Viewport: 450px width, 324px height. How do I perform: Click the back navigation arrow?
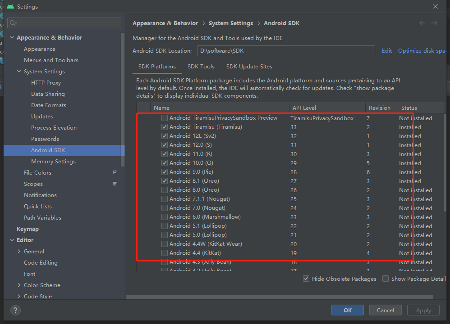click(x=422, y=23)
